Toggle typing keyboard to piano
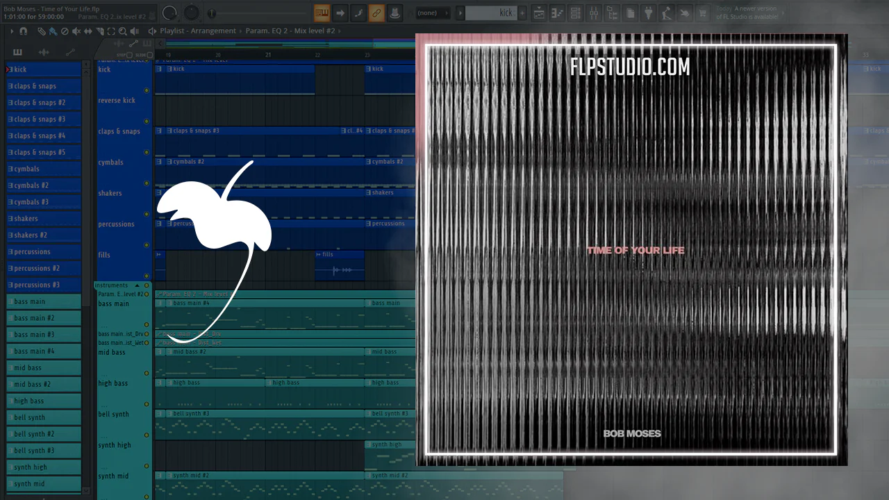The image size is (889, 500). click(322, 12)
